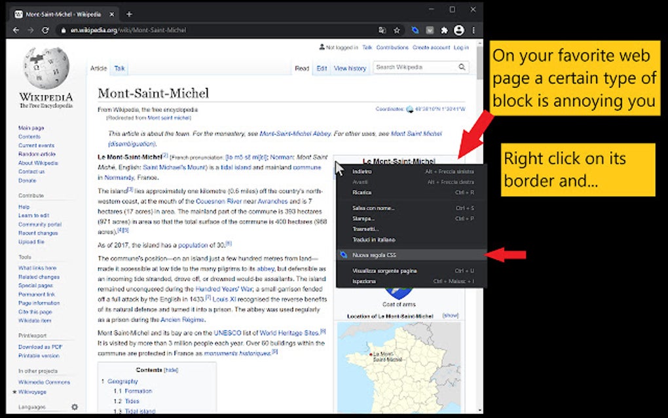Jump to Formation subsection in contents
The image size is (668, 418).
[x=138, y=390]
